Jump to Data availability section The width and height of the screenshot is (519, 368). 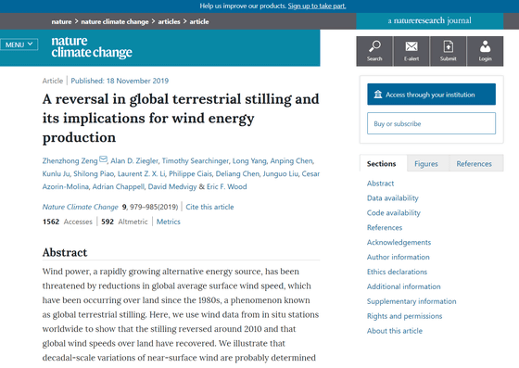coord(393,198)
